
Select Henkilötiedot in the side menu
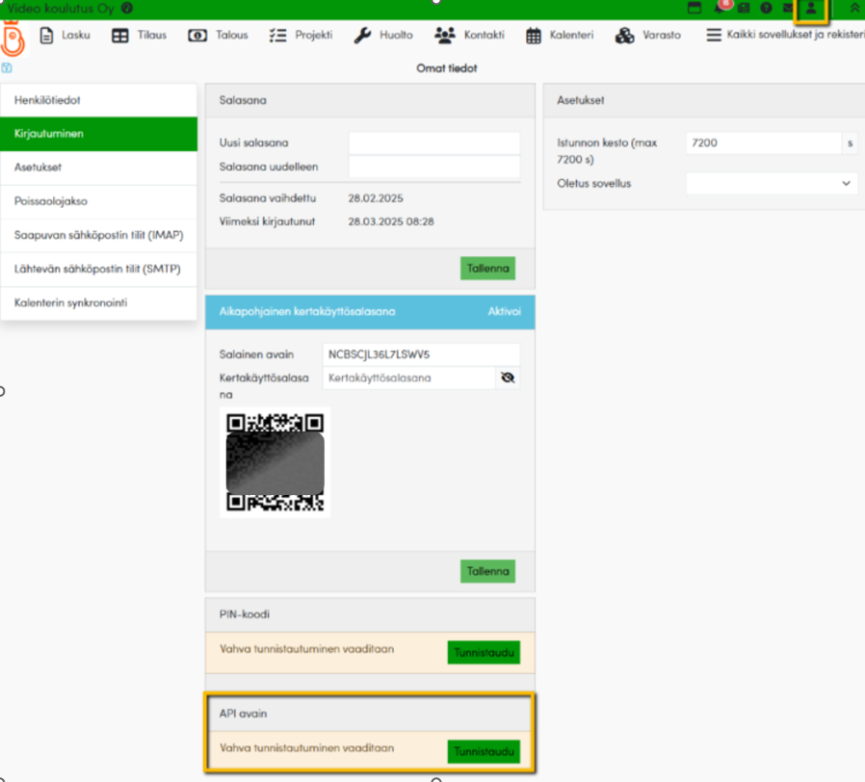tap(99, 100)
